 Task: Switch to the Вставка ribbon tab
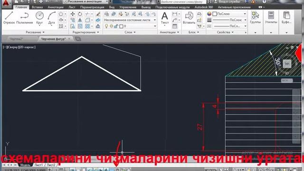point(37,7)
